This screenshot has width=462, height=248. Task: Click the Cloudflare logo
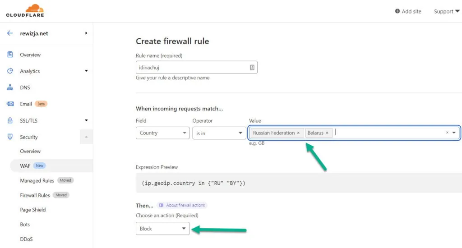[25, 11]
